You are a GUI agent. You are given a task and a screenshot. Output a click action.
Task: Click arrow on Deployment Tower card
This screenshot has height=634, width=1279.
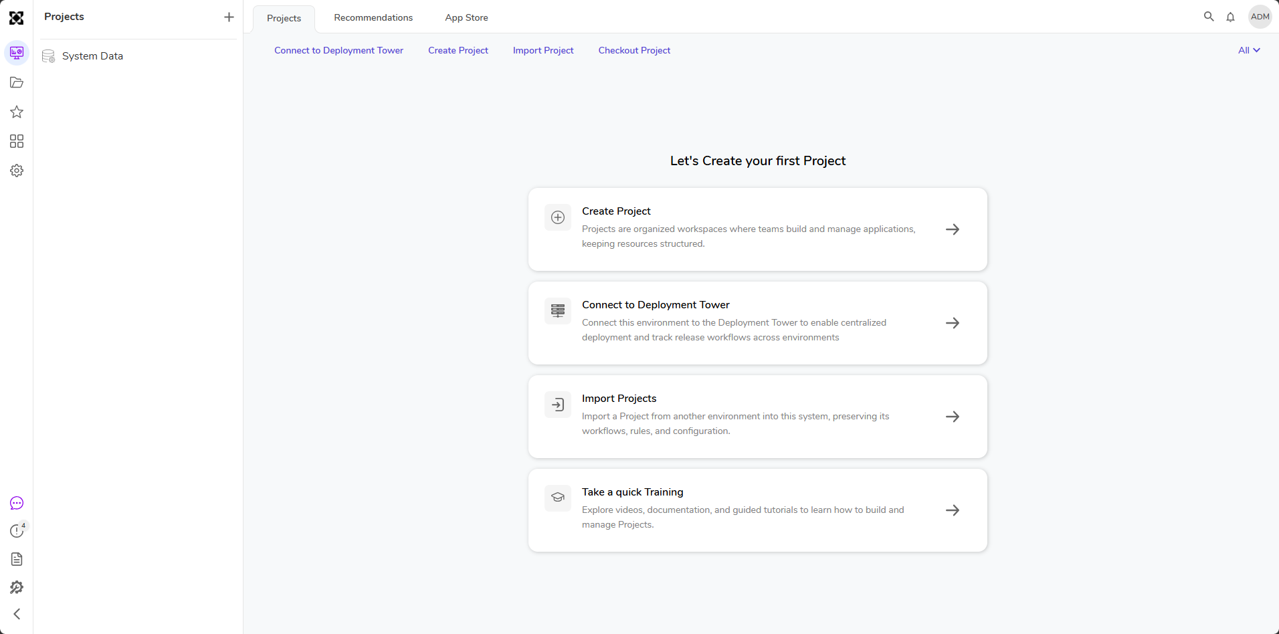[x=953, y=323]
